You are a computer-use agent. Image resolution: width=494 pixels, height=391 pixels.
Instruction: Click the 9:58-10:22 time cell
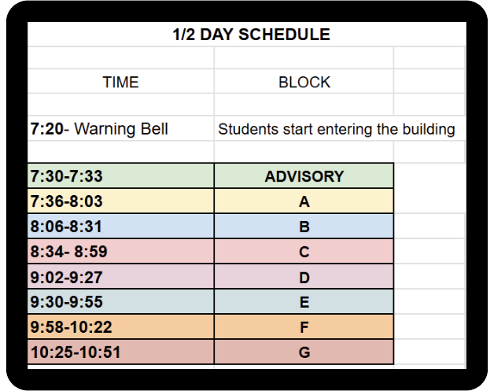pos(120,327)
